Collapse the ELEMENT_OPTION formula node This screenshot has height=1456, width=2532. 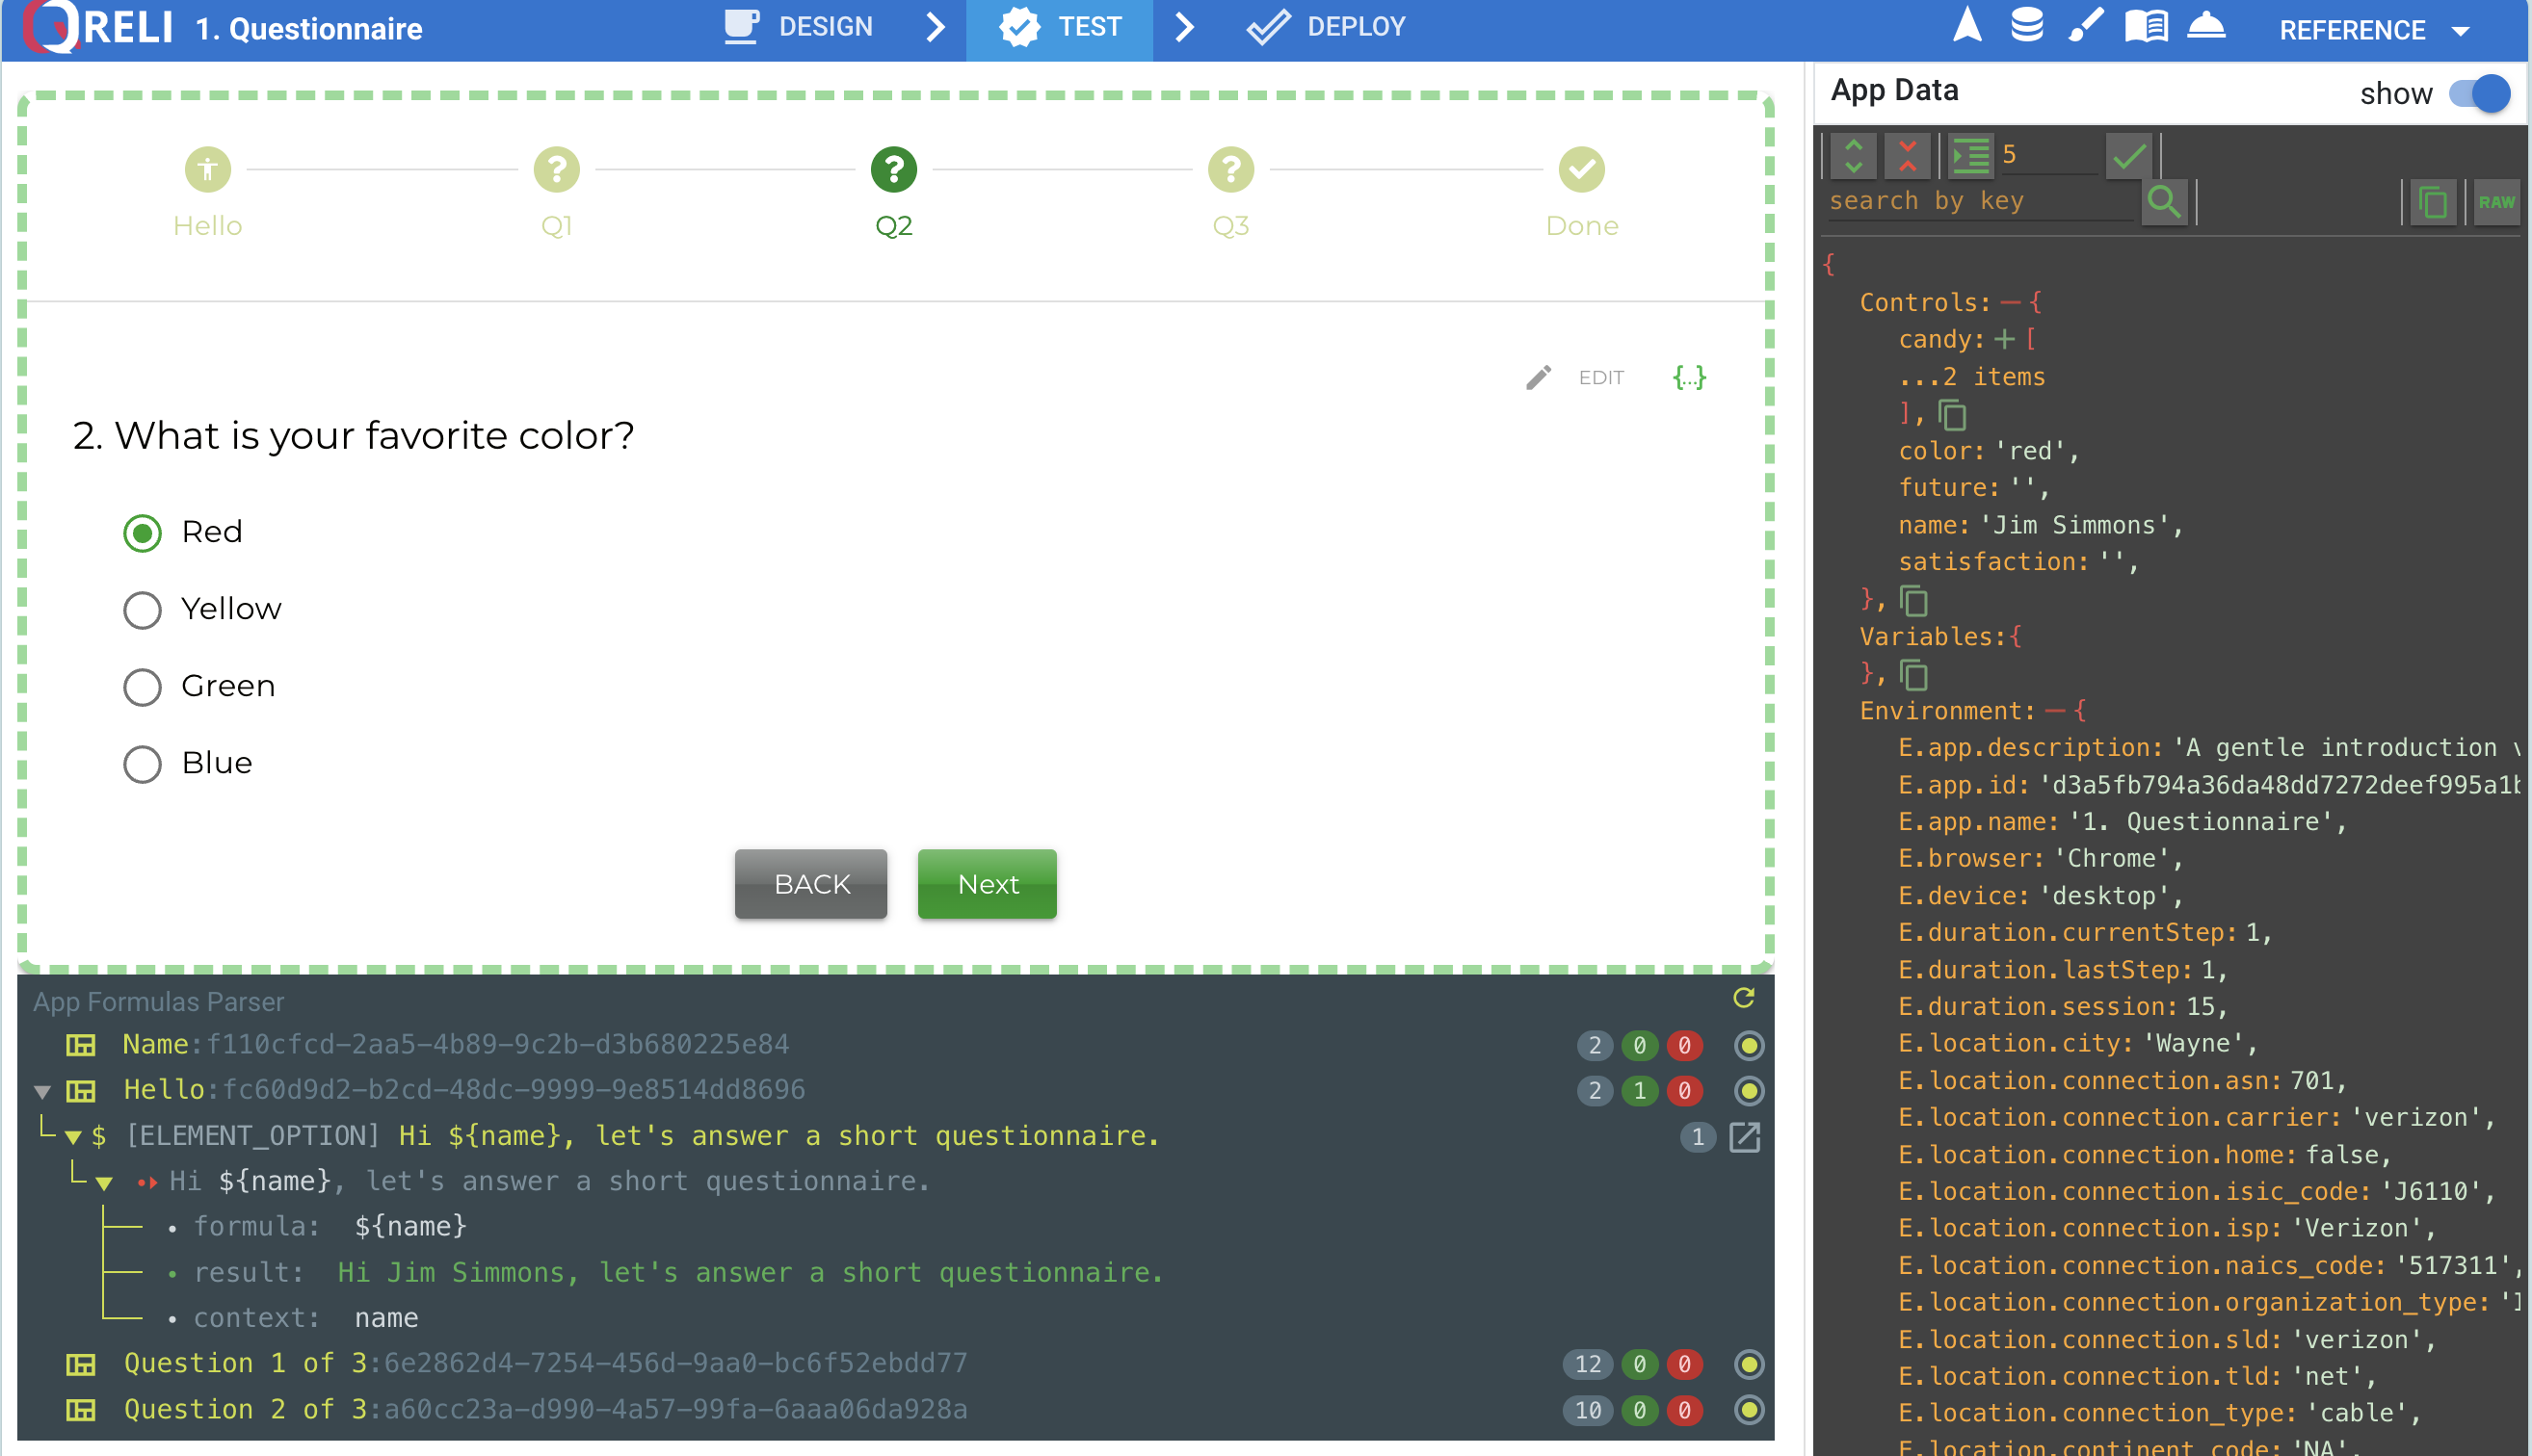tap(73, 1137)
